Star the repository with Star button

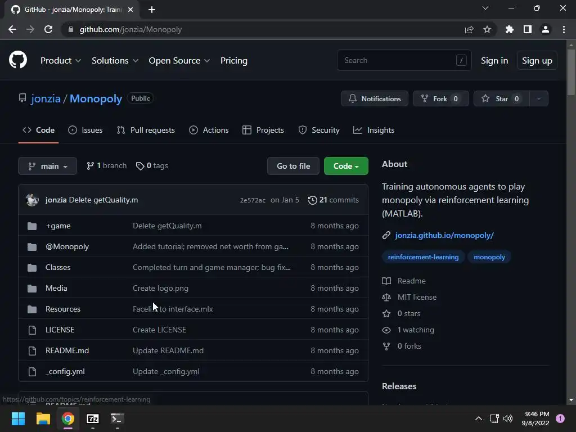point(501,98)
